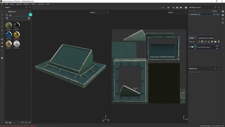
Task: Pause the viewport rendering engine
Action: [x=168, y=7]
